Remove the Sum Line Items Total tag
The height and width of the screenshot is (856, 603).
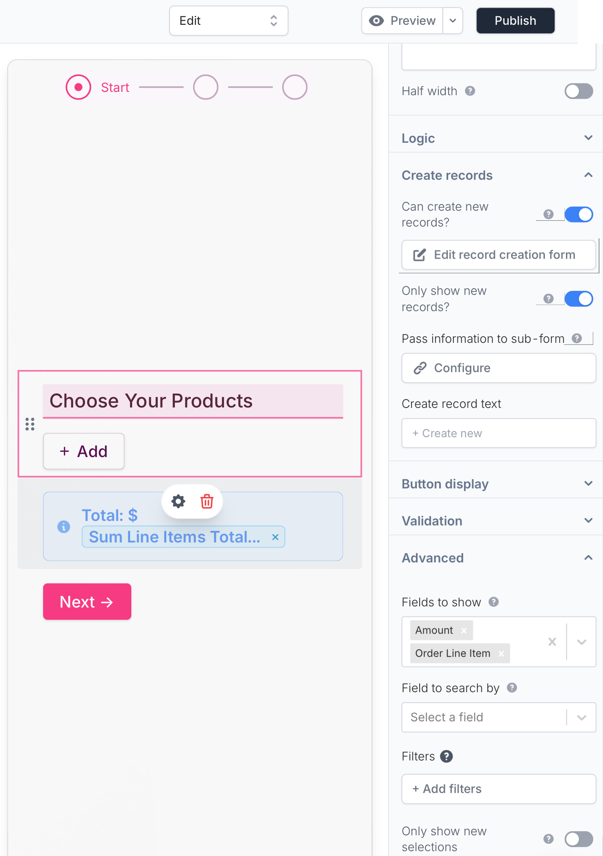point(275,537)
